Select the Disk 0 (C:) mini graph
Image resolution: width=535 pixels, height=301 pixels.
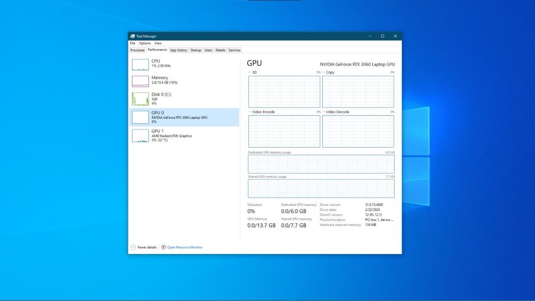[x=140, y=99]
